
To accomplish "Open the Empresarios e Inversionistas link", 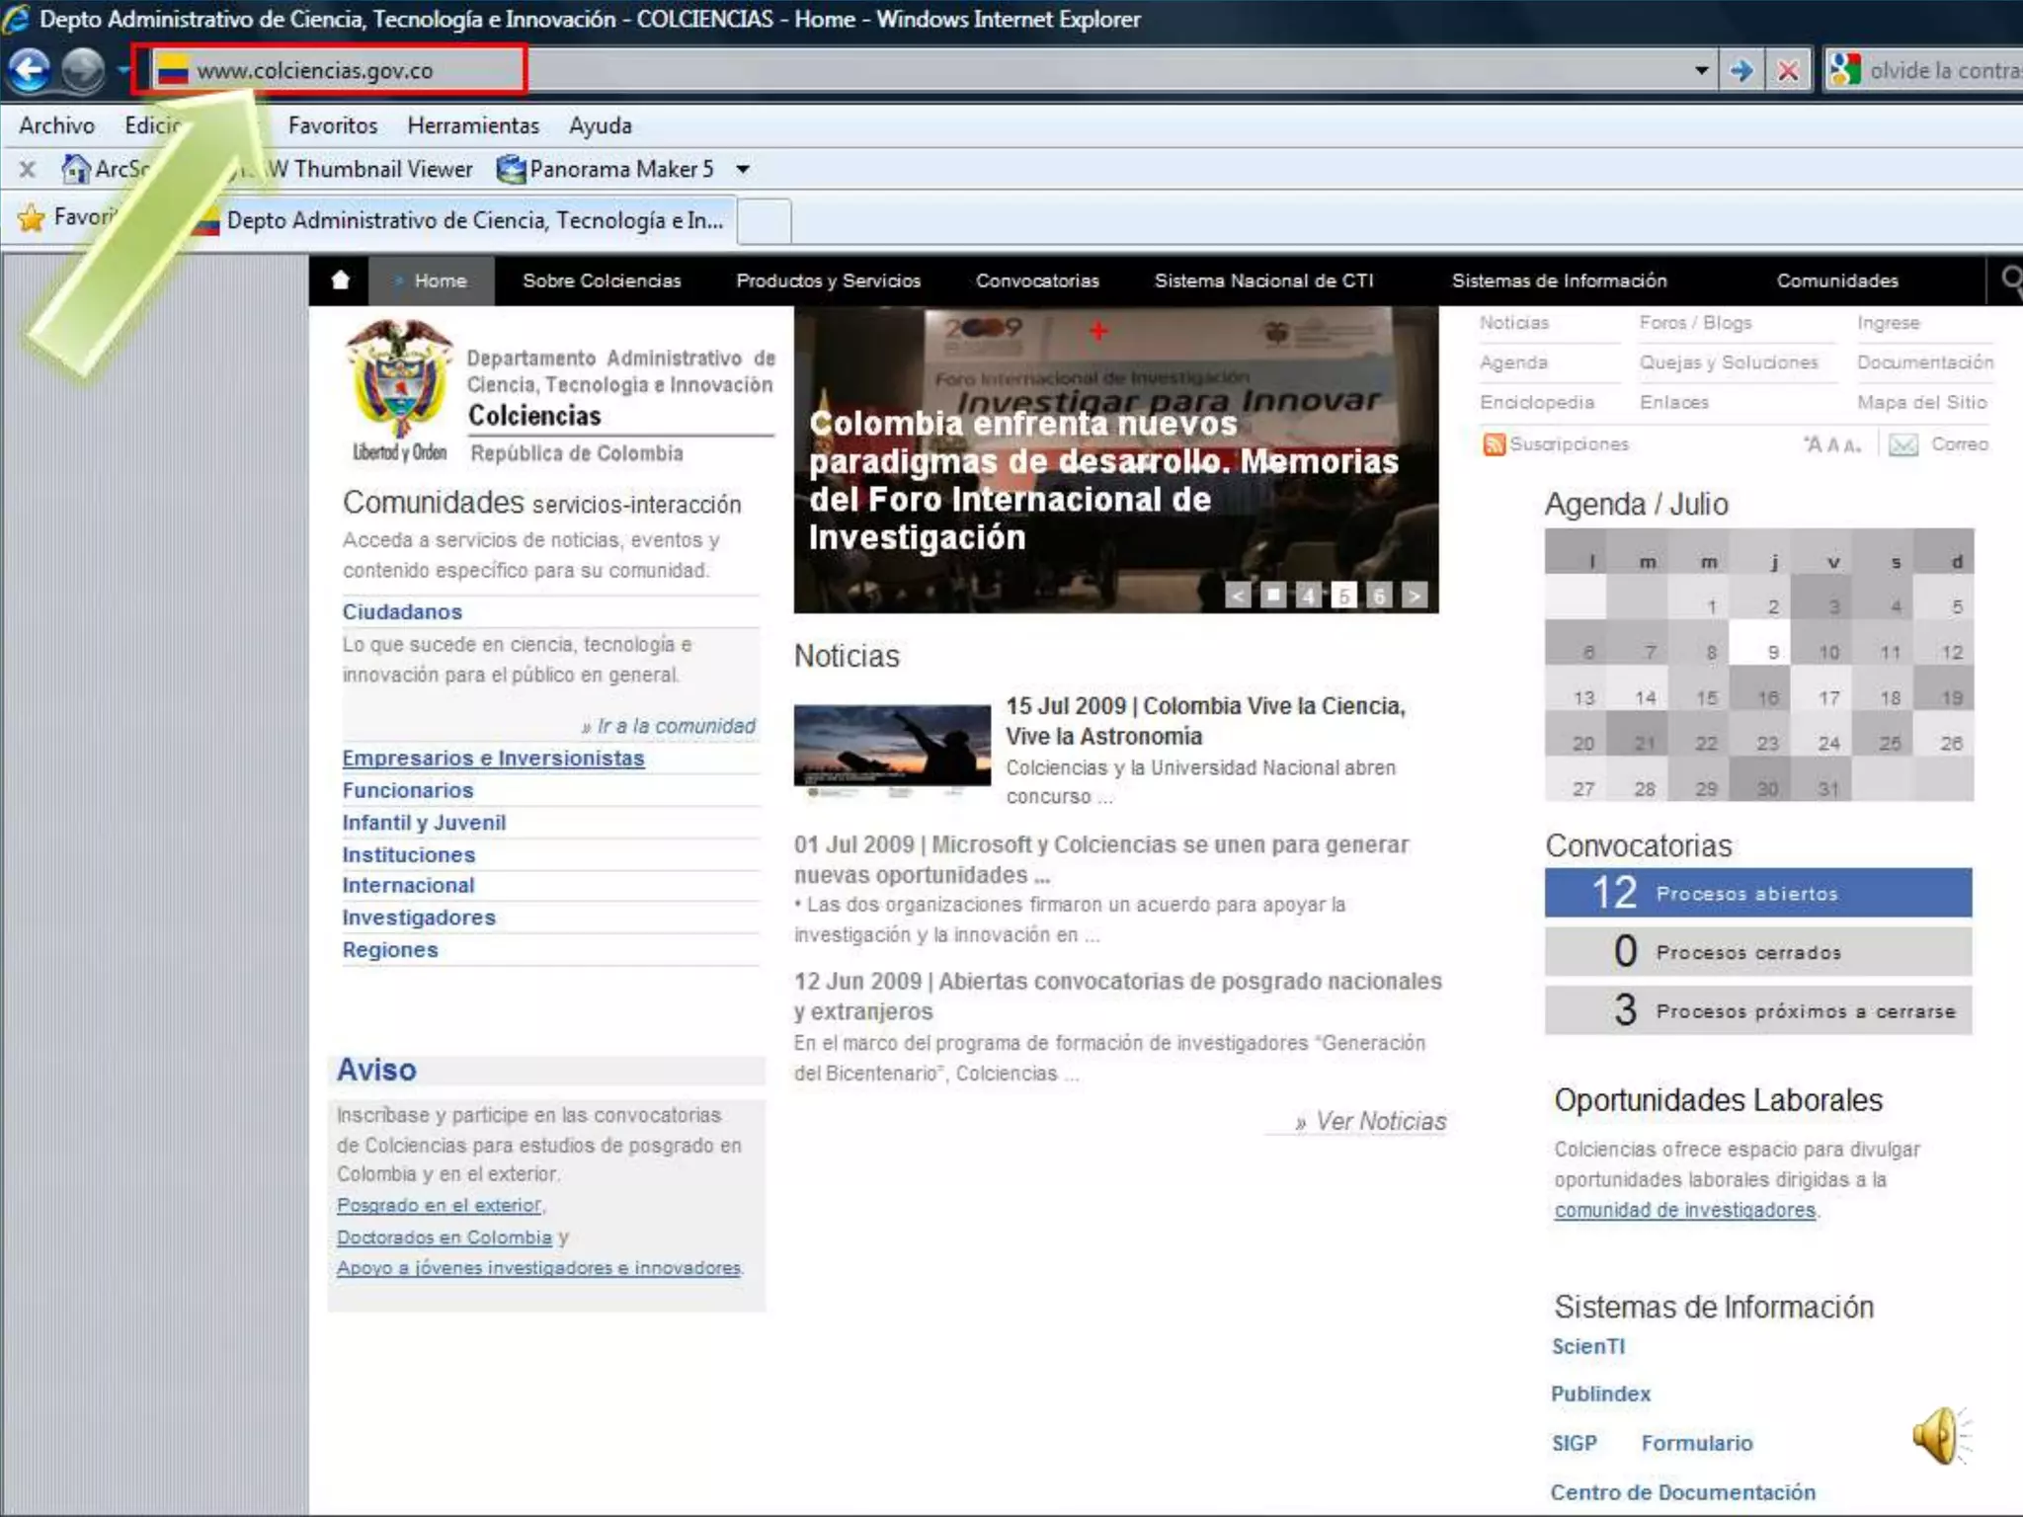I will coord(493,758).
